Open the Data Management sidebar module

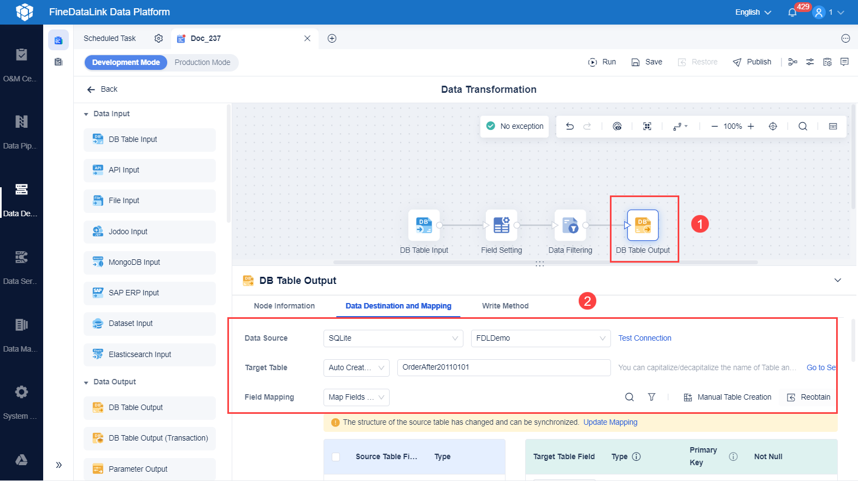coord(21,335)
